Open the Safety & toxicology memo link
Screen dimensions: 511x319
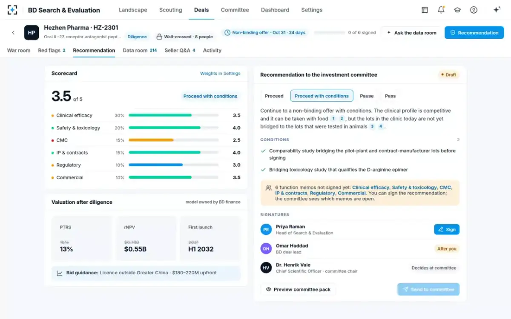[x=414, y=188]
